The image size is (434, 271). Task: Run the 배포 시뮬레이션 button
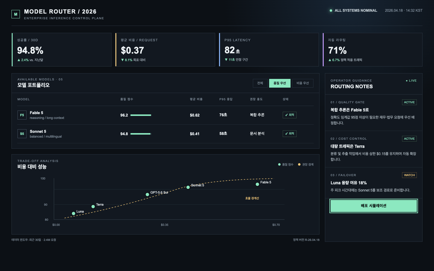click(374, 206)
